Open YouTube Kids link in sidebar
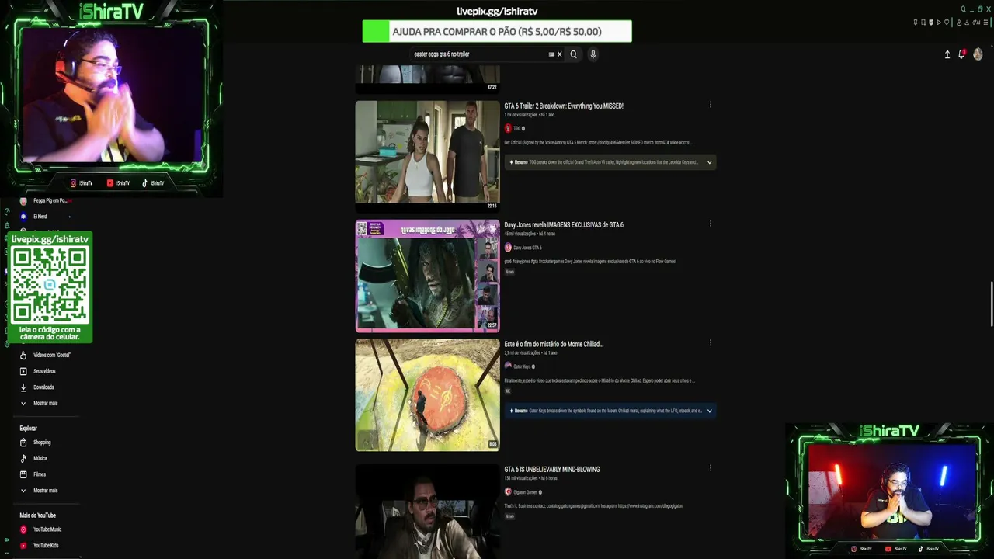994x559 pixels. [x=46, y=546]
